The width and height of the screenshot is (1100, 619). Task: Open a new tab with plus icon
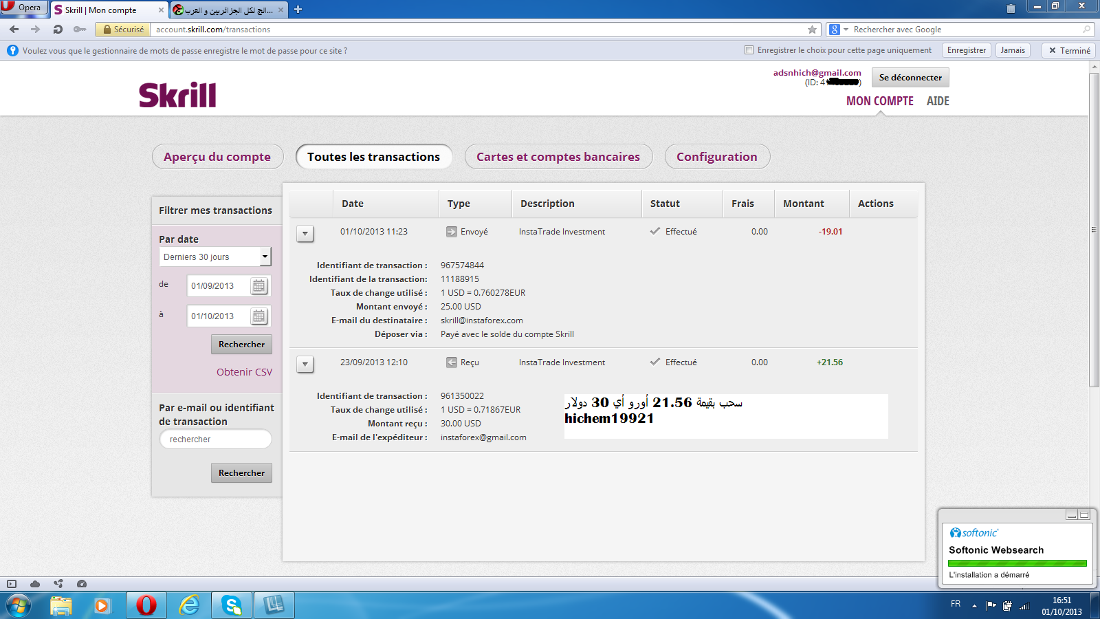[x=298, y=10]
